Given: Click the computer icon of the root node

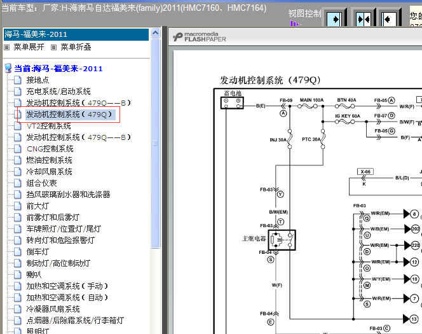Looking at the screenshot, I should point(8,69).
